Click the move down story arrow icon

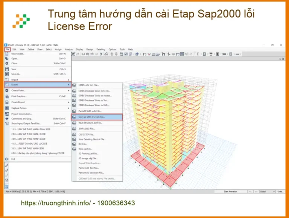coord(116,54)
